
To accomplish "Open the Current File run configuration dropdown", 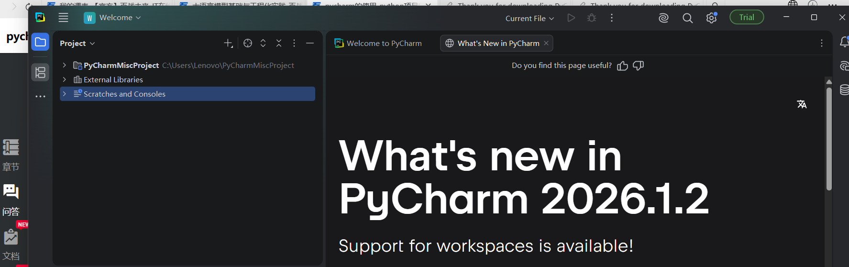I will [529, 18].
